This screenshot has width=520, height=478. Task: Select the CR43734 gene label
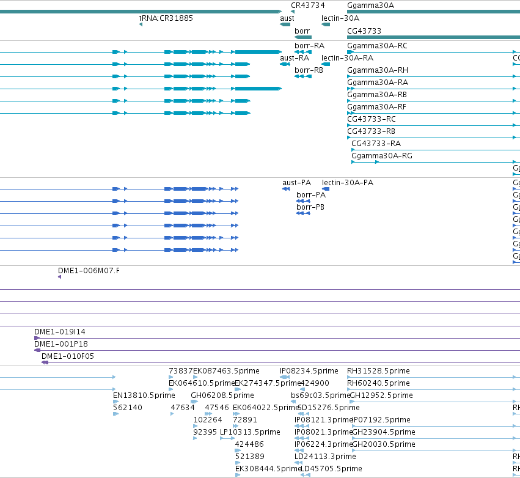click(x=308, y=6)
